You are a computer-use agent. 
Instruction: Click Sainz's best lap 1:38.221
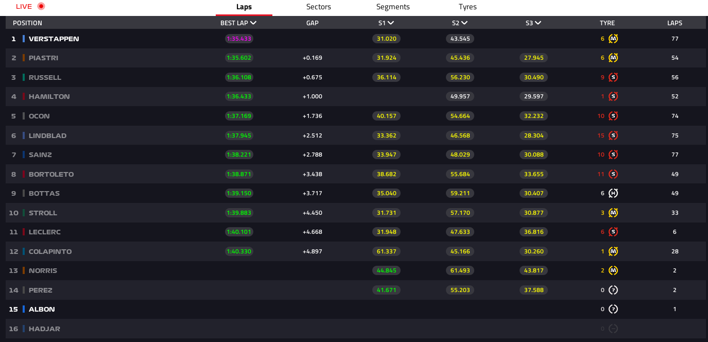coord(239,155)
